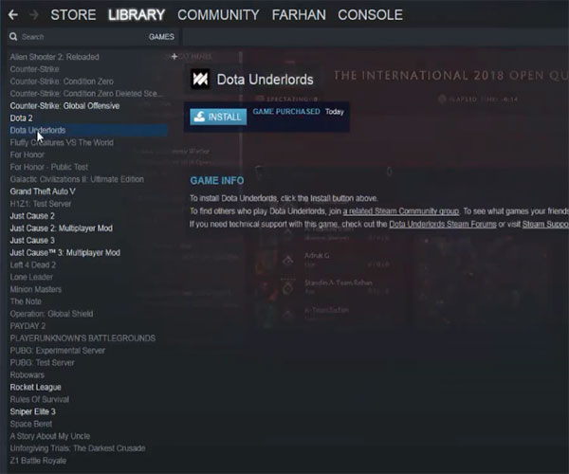Select H1Z1: Test Server
Image resolution: width=569 pixels, height=474 pixels.
[41, 204]
